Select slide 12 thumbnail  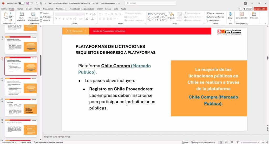(x=21, y=107)
